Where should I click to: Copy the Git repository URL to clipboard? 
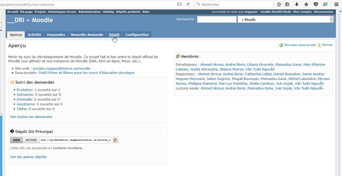[115, 140]
